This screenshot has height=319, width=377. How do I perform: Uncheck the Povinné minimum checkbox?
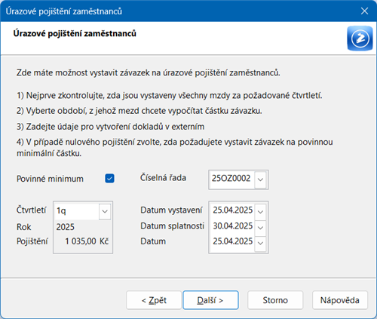(109, 179)
